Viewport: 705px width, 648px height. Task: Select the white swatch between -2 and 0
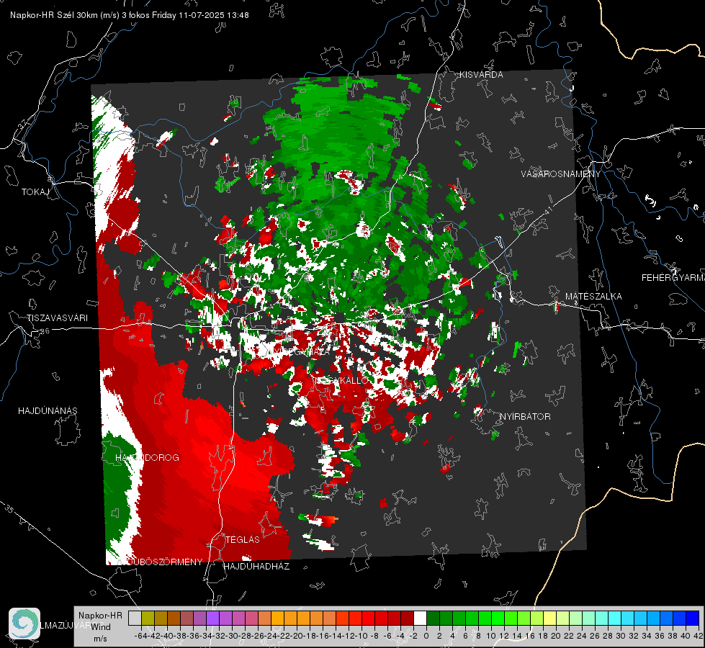420,618
